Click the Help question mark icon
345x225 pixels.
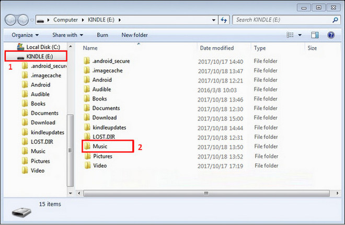click(x=331, y=35)
